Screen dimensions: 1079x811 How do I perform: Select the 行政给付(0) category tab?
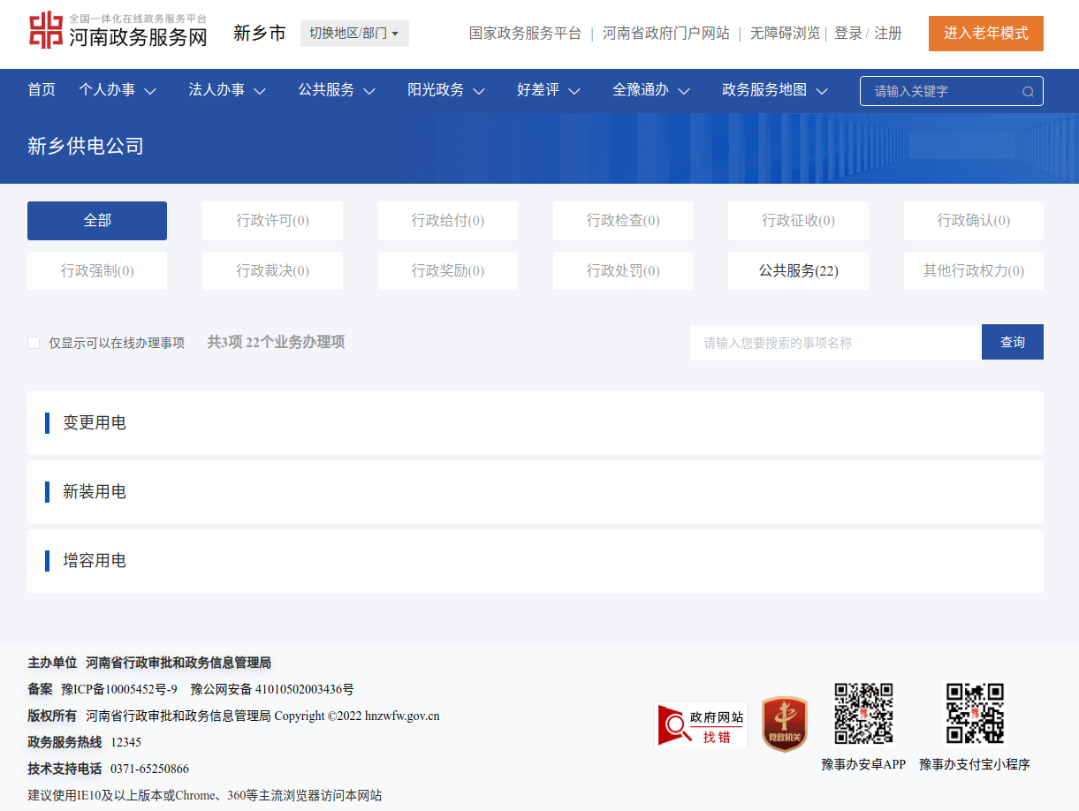click(x=448, y=221)
